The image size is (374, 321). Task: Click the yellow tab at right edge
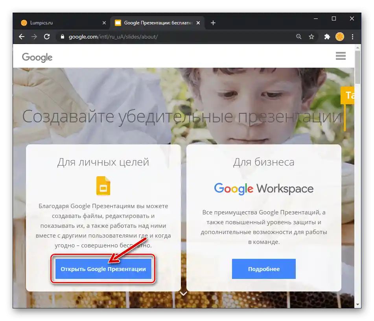348,96
